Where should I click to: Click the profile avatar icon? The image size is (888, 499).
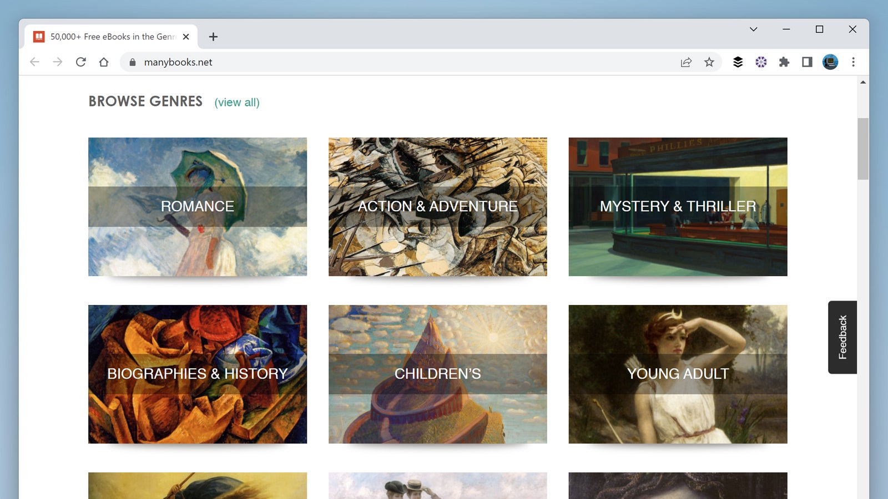click(830, 62)
